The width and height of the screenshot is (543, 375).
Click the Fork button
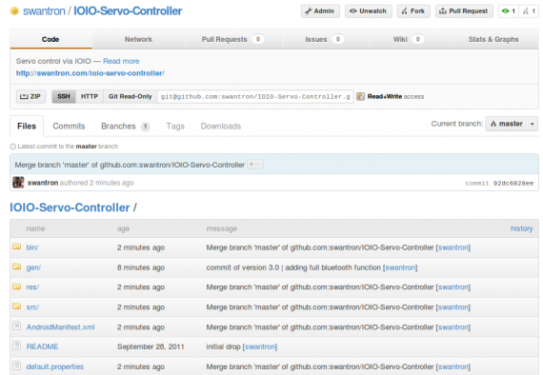tap(413, 11)
